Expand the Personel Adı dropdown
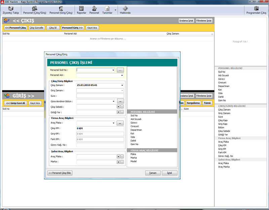The width and height of the screenshot is (269, 210). 122,76
